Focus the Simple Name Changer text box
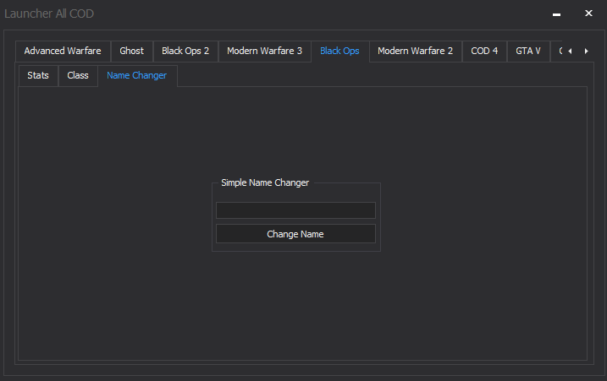This screenshot has height=381, width=607. pos(295,210)
